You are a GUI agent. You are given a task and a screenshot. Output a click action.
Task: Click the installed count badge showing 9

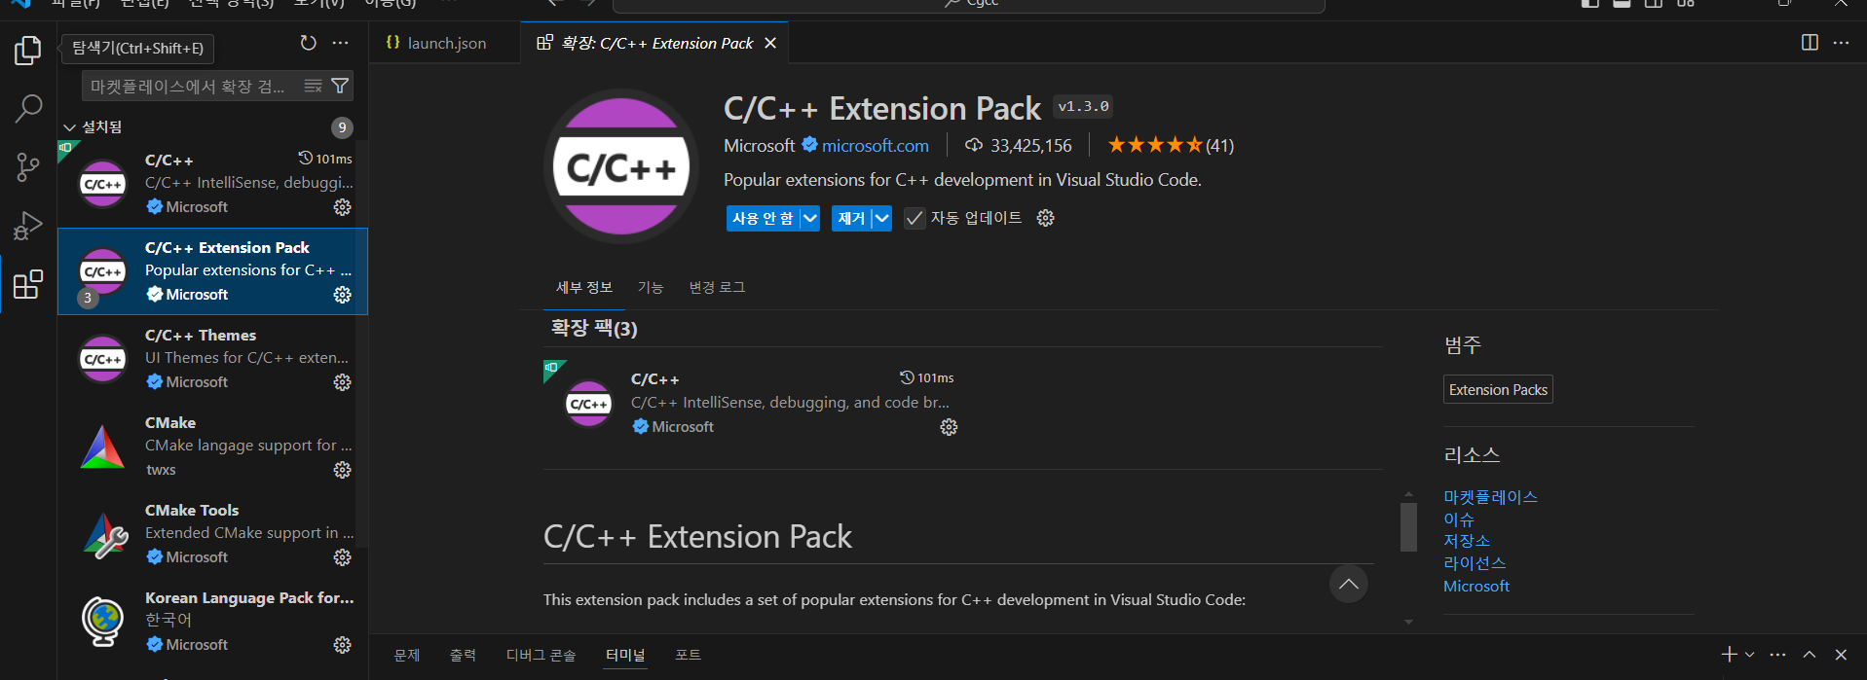342,127
